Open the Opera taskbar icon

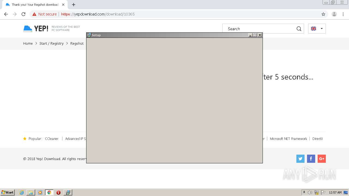pyautogui.click(x=58, y=192)
